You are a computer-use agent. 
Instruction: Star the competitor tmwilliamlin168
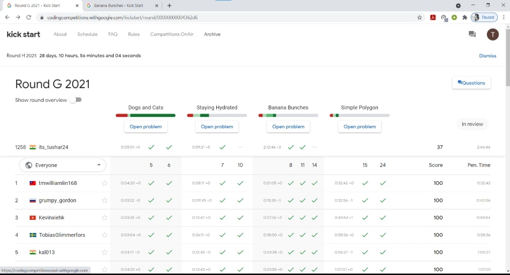[x=104, y=183]
